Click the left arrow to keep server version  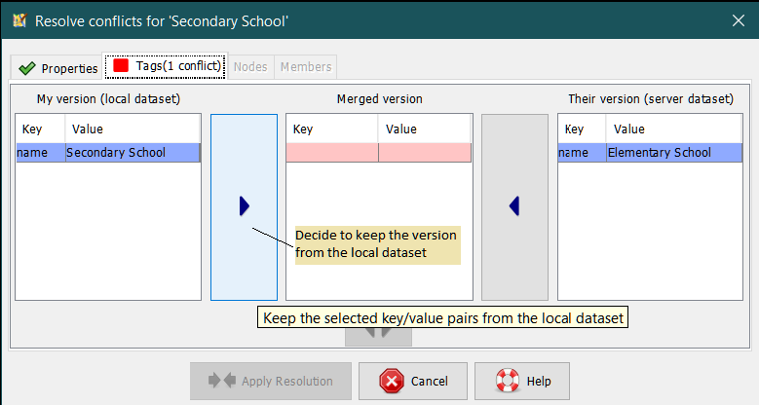(x=514, y=205)
